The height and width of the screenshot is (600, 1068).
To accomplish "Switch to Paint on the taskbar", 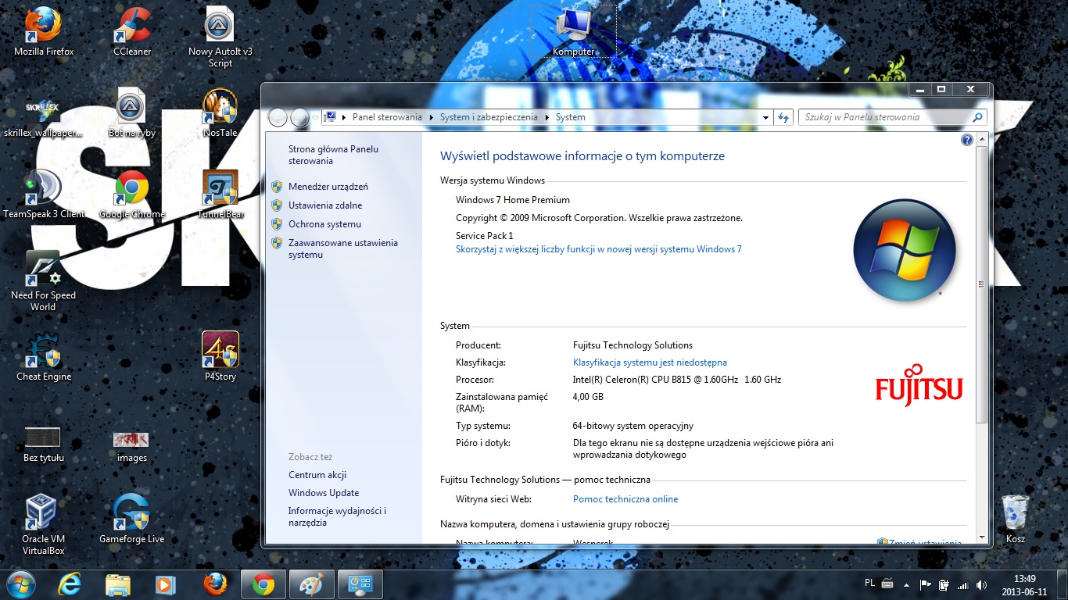I will click(312, 584).
